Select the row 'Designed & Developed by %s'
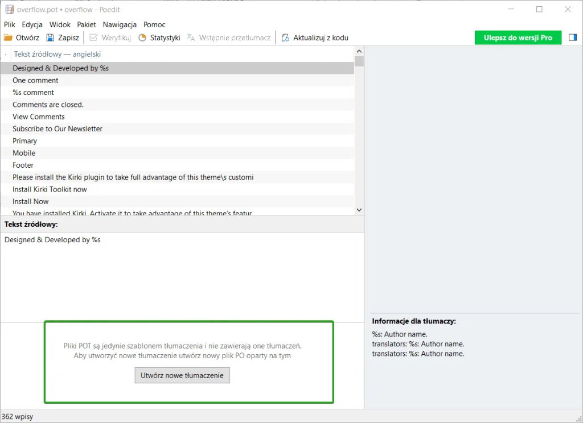This screenshot has width=583, height=423. (178, 68)
